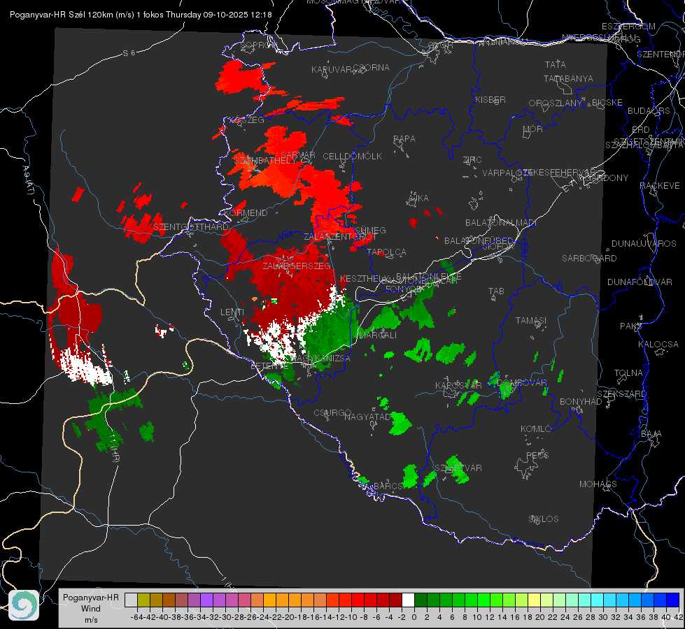Click the BALATONFURED city label
Image resolution: width=685 pixels, height=629 pixels.
click(479, 241)
